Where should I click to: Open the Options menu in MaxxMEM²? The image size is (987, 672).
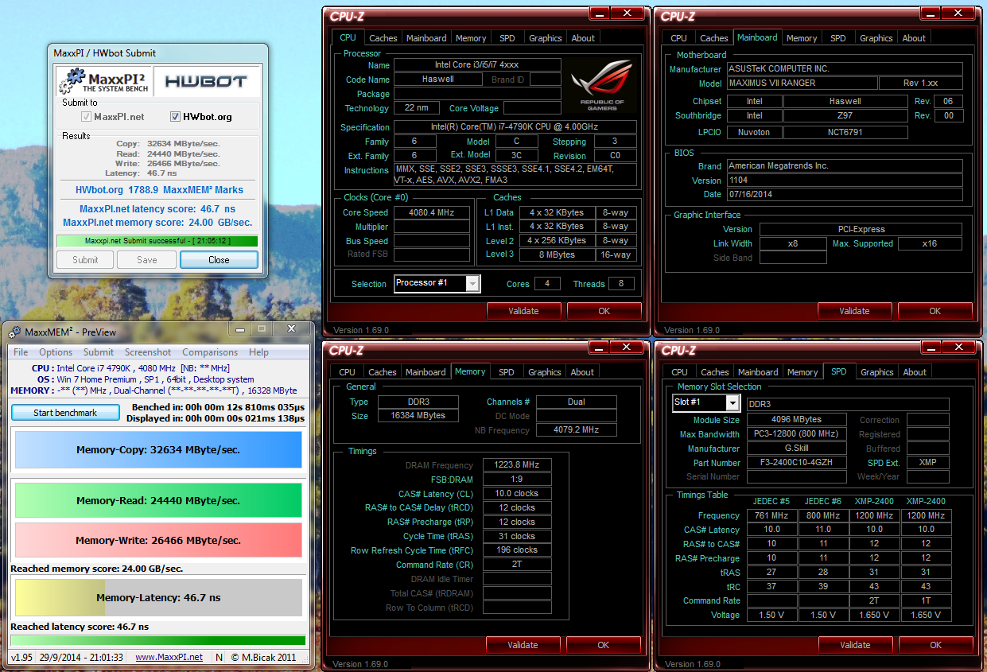coord(56,352)
